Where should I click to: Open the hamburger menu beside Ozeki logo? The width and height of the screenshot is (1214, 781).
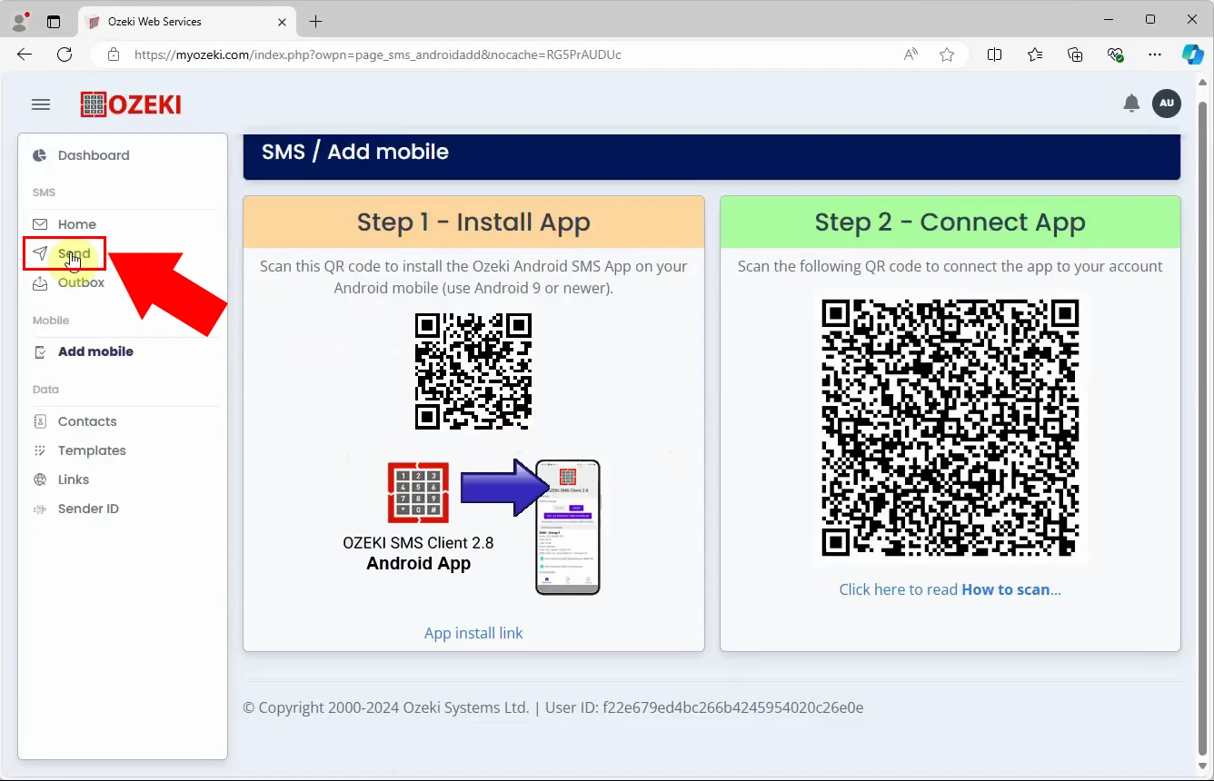coord(41,104)
